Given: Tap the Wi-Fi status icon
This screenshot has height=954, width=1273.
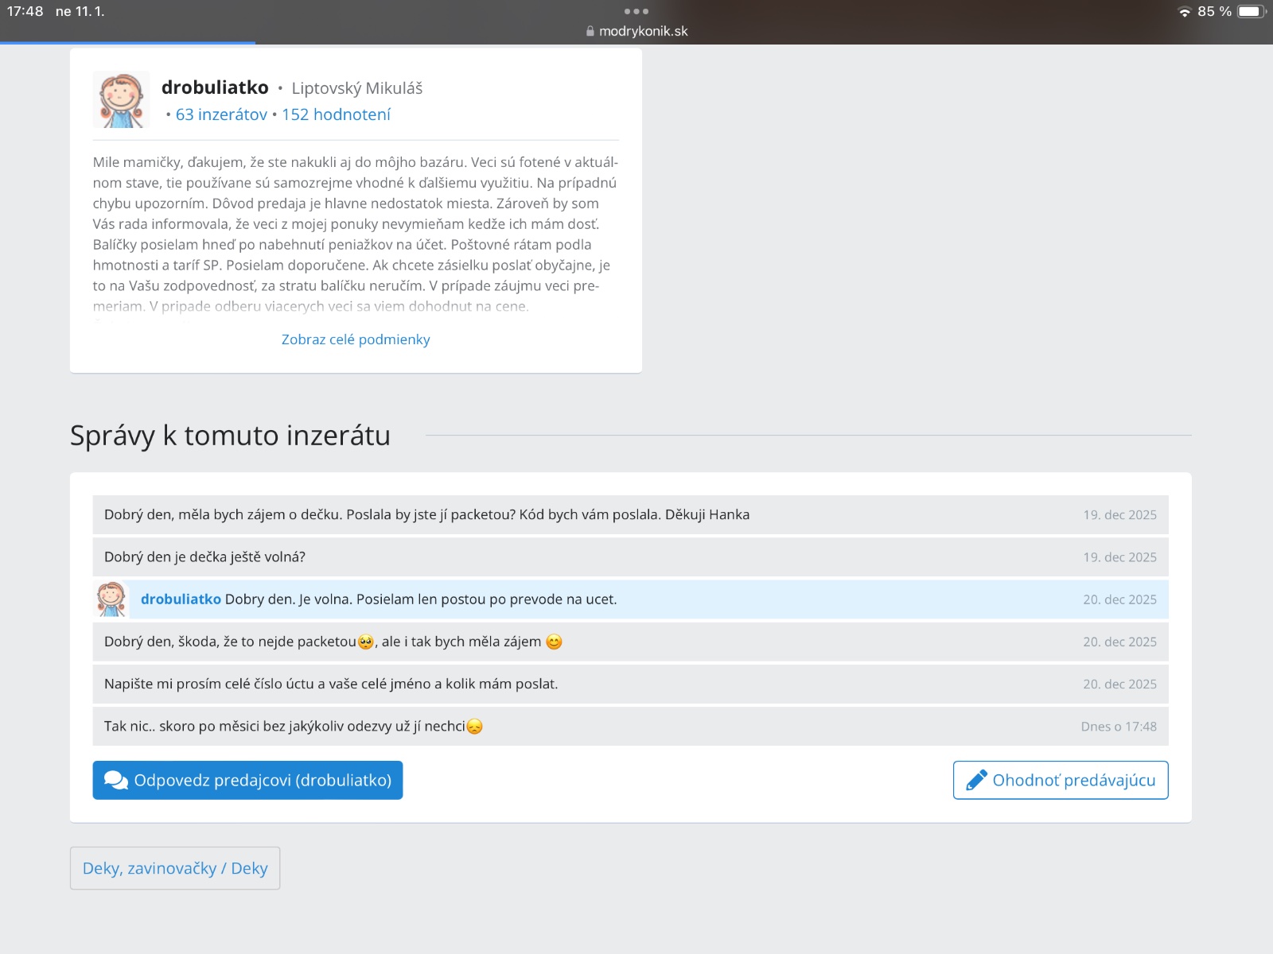Looking at the screenshot, I should (x=1184, y=12).
